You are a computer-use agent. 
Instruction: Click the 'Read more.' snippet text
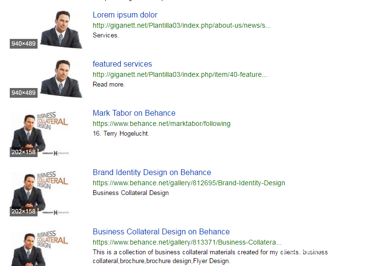109,85
